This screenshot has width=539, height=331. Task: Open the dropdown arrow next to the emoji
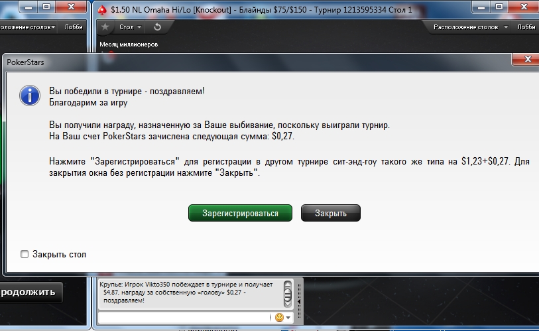[288, 318]
